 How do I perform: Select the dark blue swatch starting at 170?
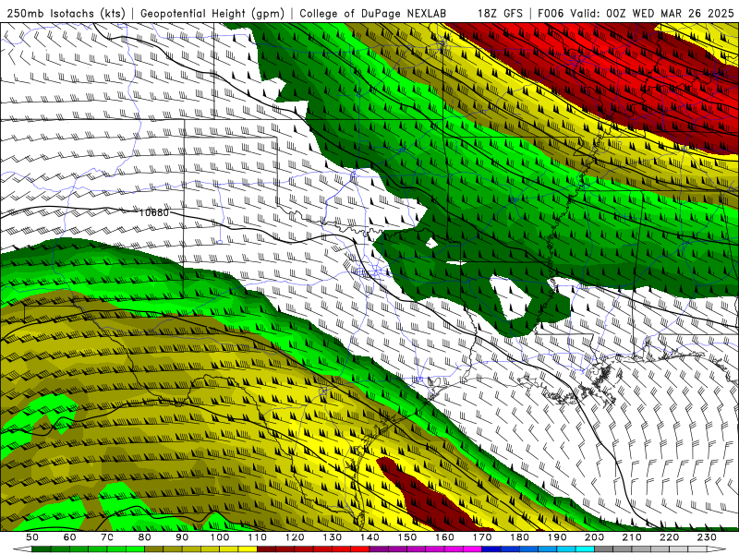[491, 549]
